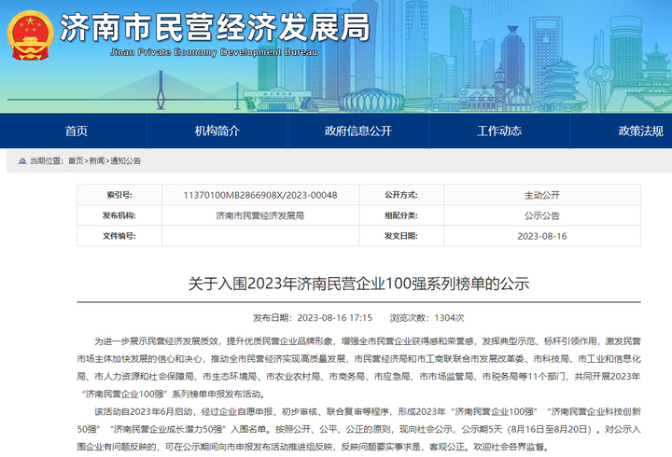Click 公示公告 category cell
This screenshot has width=672, height=457.
click(542, 215)
